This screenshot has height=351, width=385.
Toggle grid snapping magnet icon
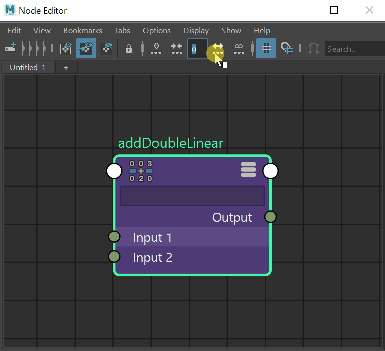pos(286,49)
